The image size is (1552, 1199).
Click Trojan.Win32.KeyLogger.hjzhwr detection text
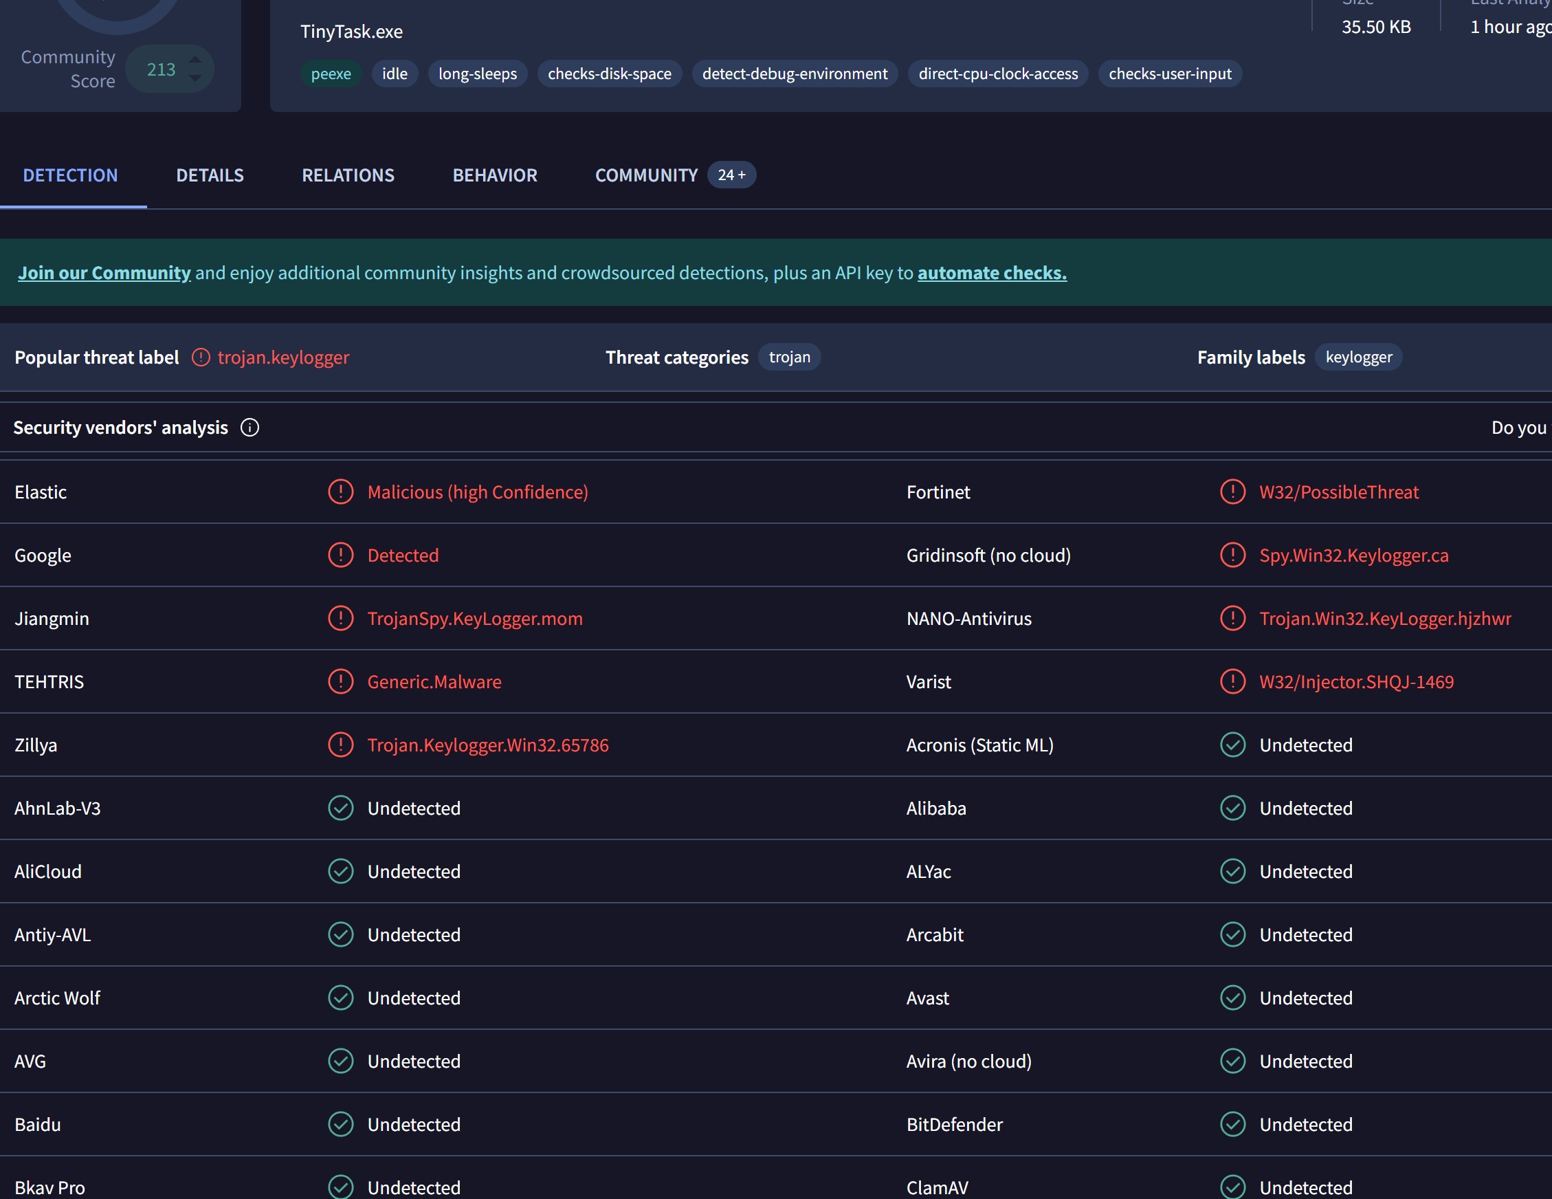point(1385,619)
